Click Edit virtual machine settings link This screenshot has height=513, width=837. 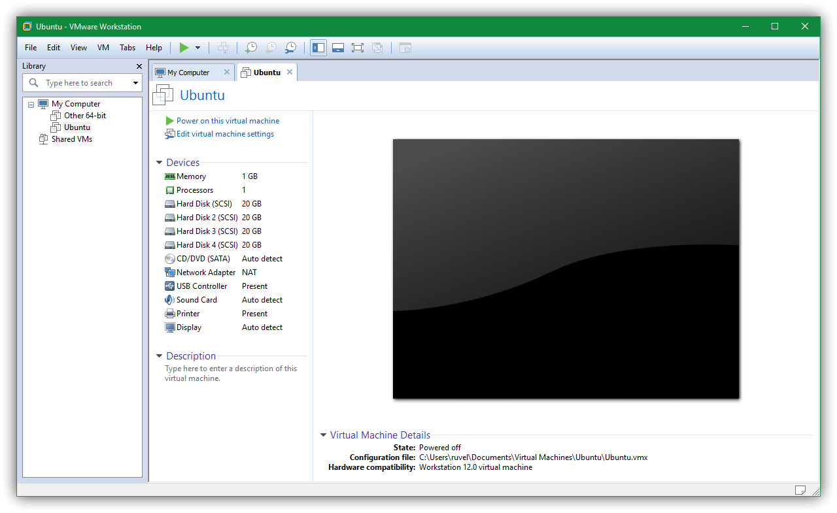pos(225,134)
